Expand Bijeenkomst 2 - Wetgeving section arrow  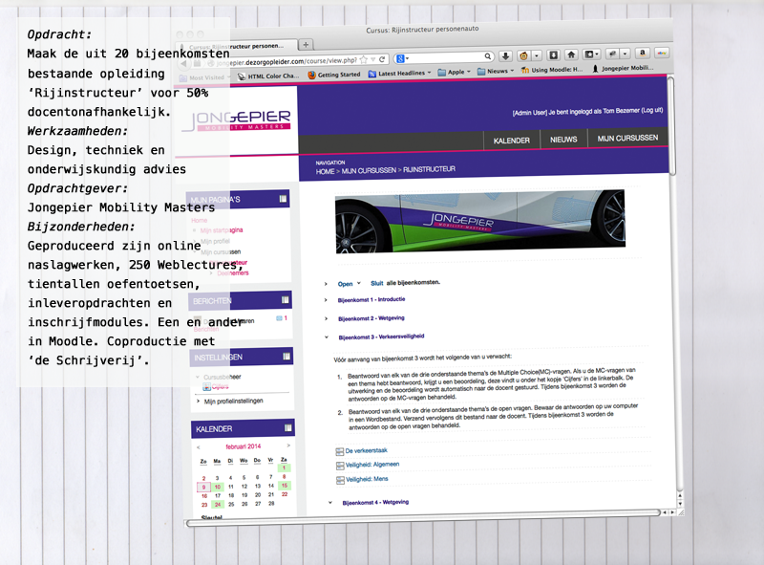pos(326,318)
